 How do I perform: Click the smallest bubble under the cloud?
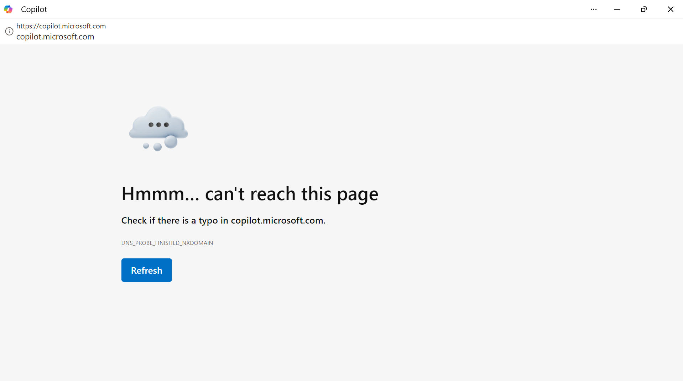click(146, 146)
